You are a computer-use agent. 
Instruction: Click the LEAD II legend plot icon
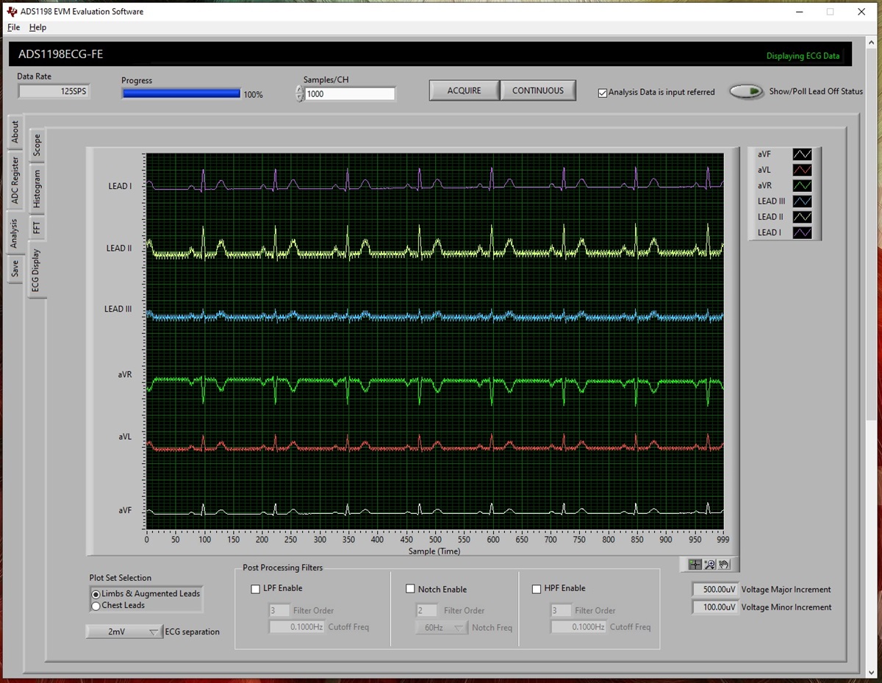point(802,217)
